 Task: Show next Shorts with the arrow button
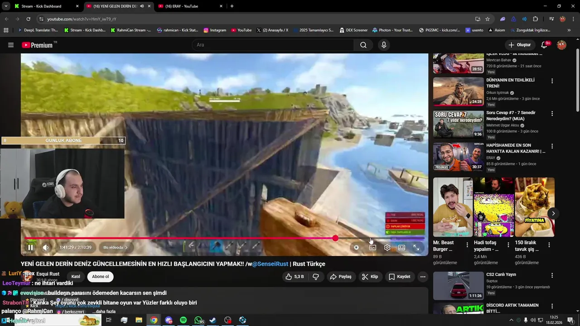[x=553, y=213]
